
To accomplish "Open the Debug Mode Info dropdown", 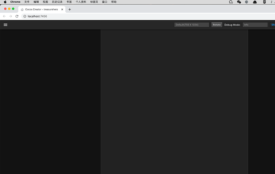I will (255, 25).
